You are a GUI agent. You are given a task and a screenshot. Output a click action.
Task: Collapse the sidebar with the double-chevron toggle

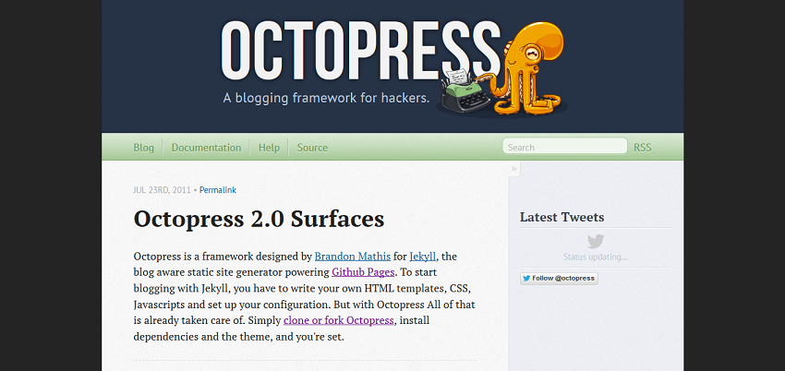[x=513, y=169]
